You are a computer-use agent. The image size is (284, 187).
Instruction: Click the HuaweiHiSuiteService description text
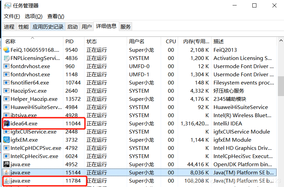click(241, 107)
